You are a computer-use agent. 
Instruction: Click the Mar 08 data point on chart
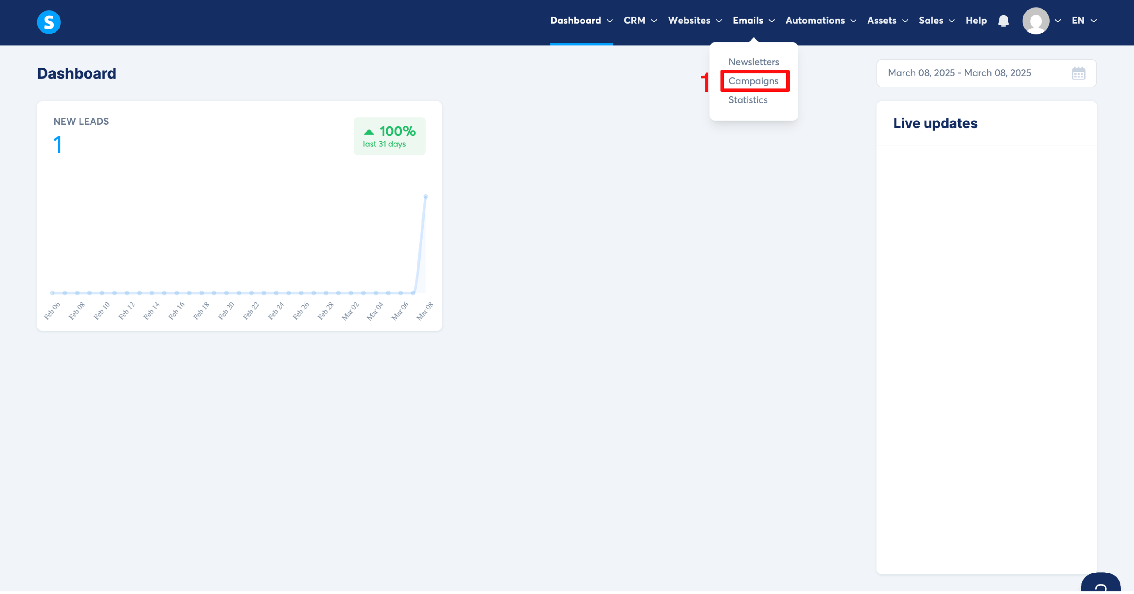pyautogui.click(x=425, y=196)
